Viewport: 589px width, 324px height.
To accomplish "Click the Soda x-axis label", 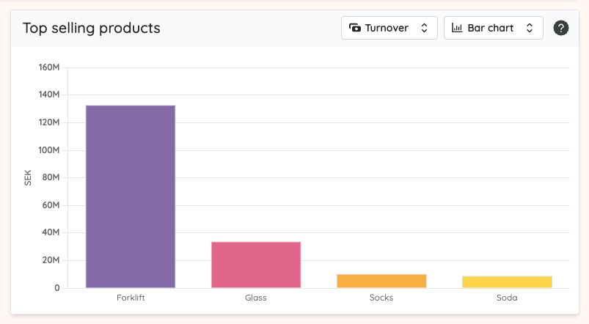I will click(507, 298).
